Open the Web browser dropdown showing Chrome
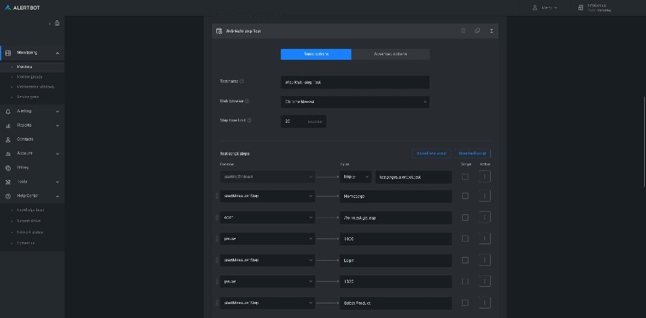646x318 pixels. (x=355, y=101)
